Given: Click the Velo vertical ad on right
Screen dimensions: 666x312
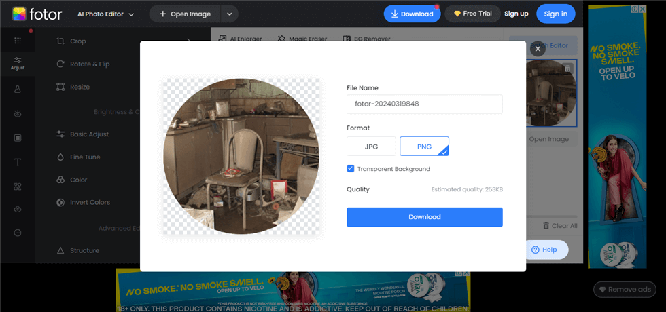Looking at the screenshot, I should point(617,136).
